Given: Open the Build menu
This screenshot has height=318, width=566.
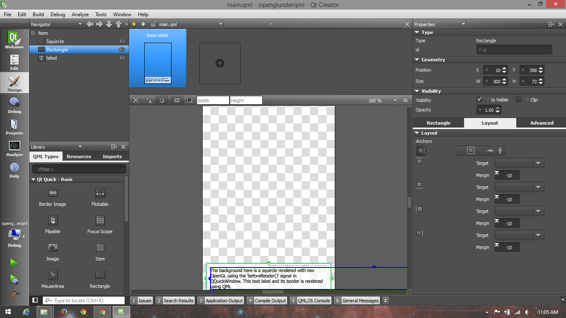Looking at the screenshot, I should 38,14.
